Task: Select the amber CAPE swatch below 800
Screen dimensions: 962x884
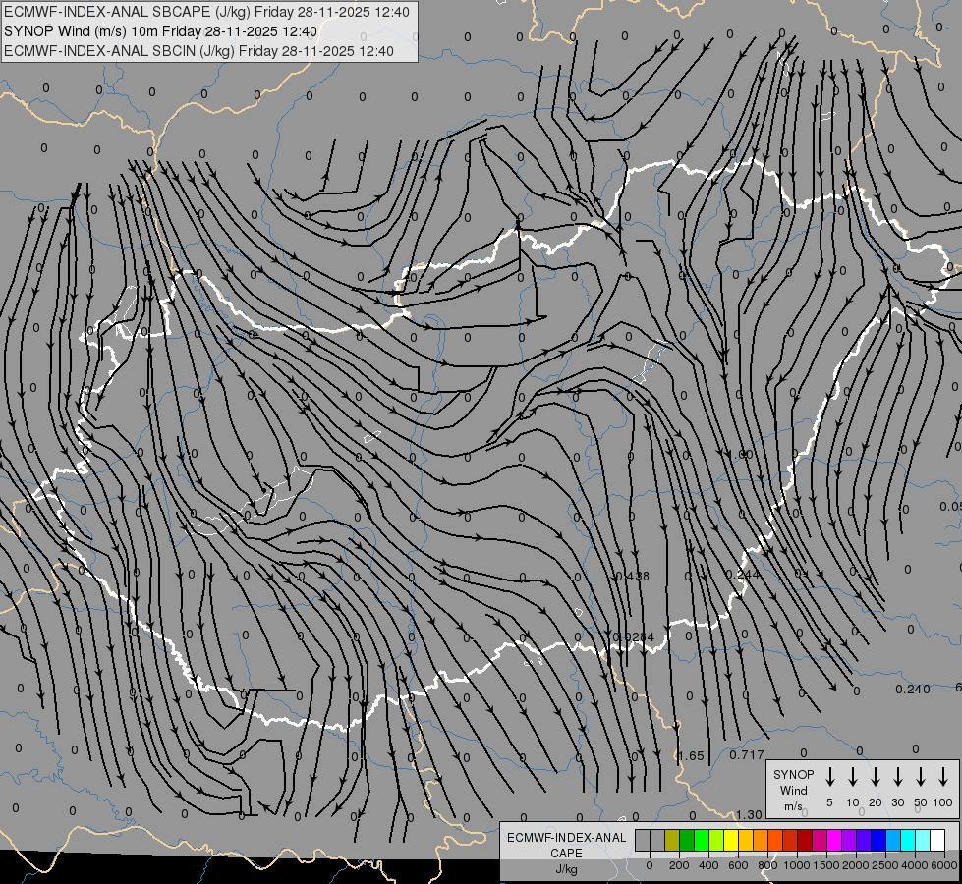Action: click(746, 840)
